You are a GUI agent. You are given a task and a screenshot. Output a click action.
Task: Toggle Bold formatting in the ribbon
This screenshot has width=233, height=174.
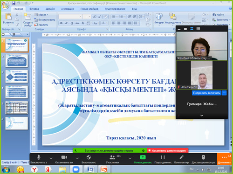click(x=61, y=23)
